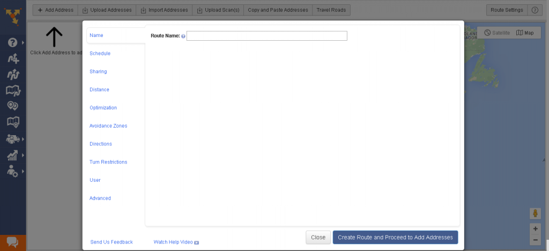Open the help question mark sidebar icon
This screenshot has height=251, width=549.
click(x=12, y=42)
